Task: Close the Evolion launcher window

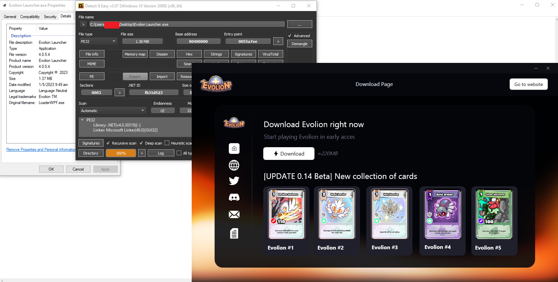Action: 548,68
